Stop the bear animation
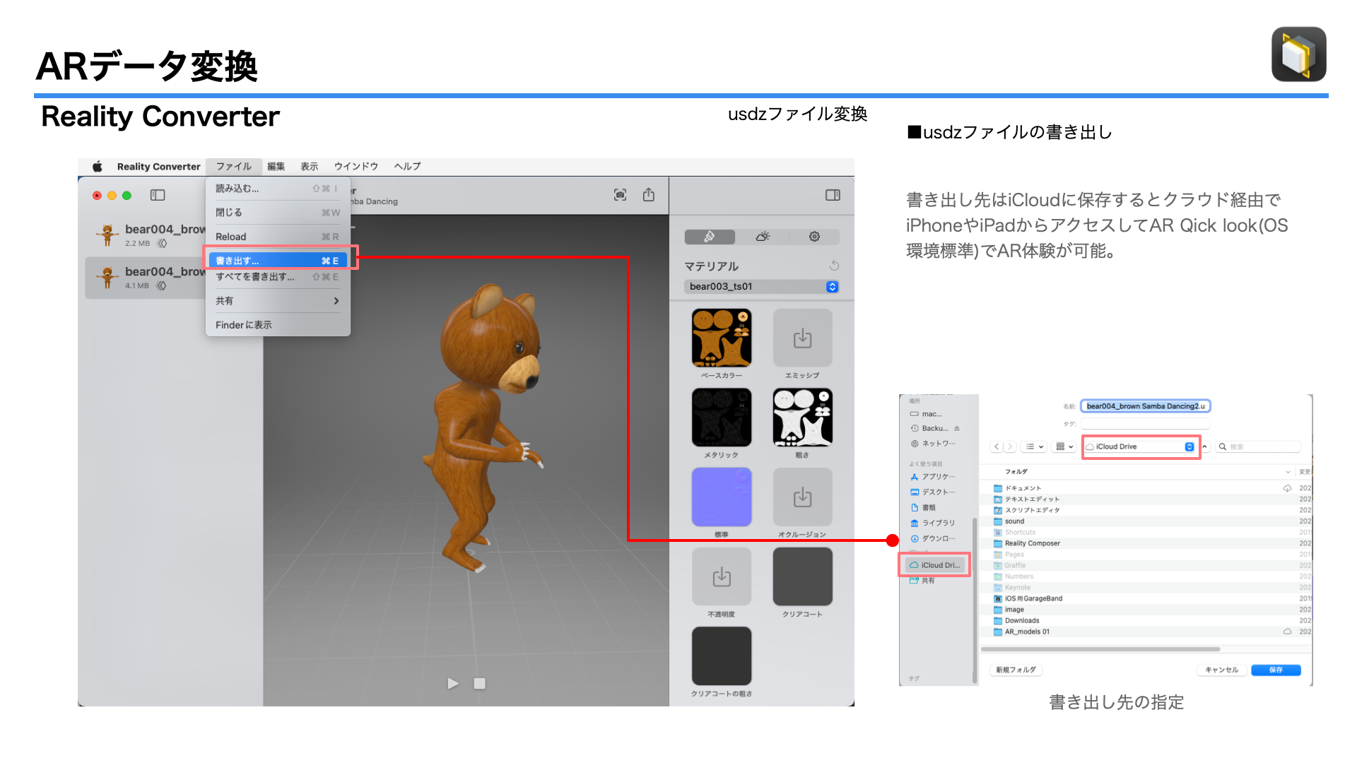Screen dimensions: 1357x763 coord(479,683)
